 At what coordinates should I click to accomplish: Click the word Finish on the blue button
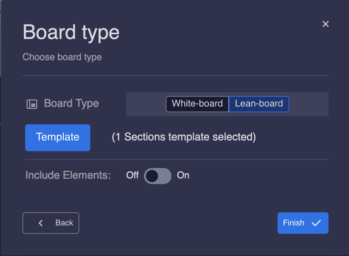click(x=294, y=223)
